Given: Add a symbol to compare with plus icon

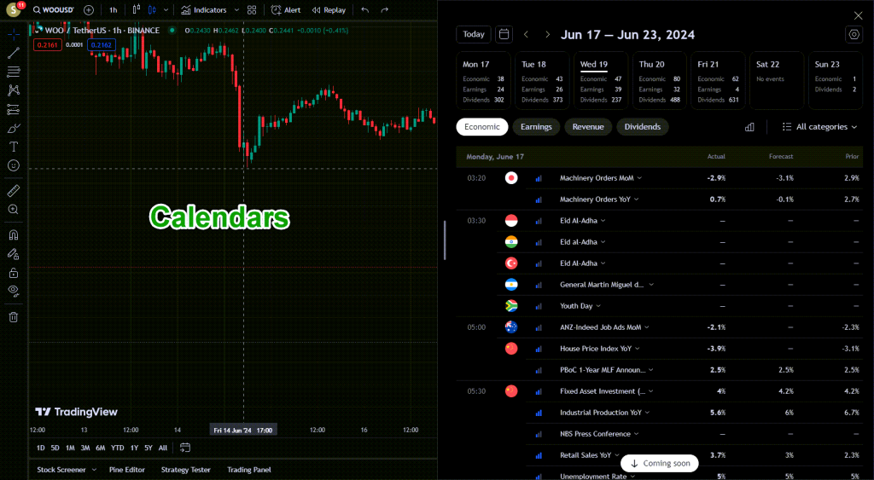Looking at the screenshot, I should click(89, 10).
